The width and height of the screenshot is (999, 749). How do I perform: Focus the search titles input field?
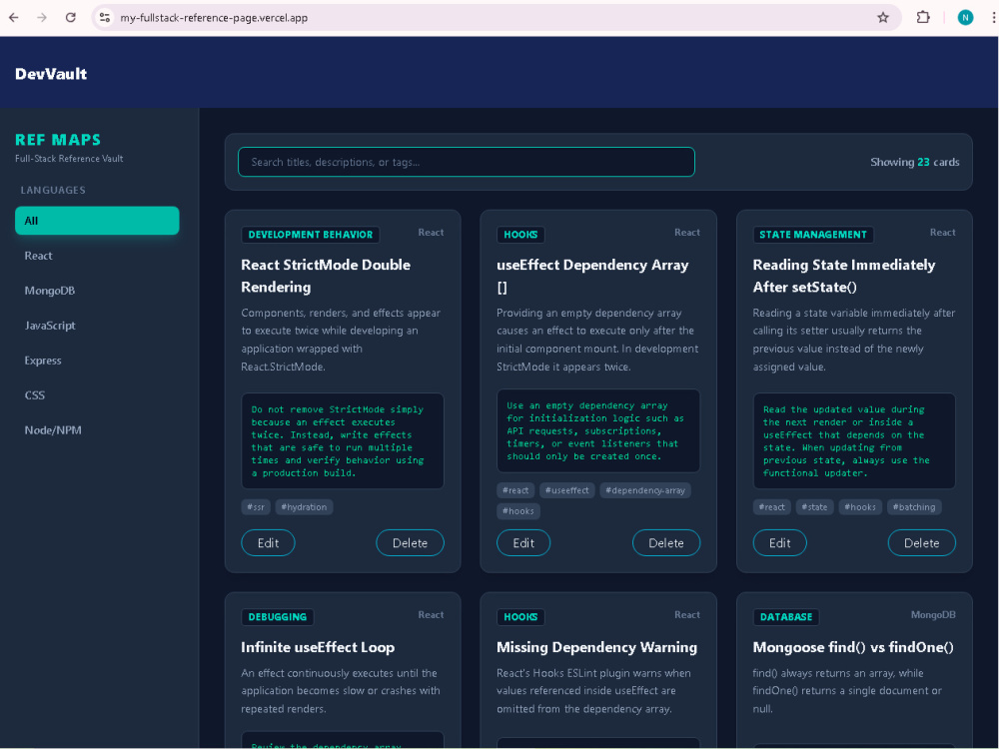(x=467, y=162)
